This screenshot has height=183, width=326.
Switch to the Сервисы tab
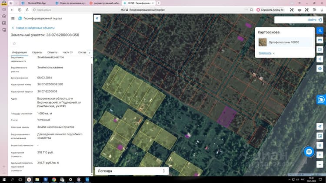tap(37, 52)
